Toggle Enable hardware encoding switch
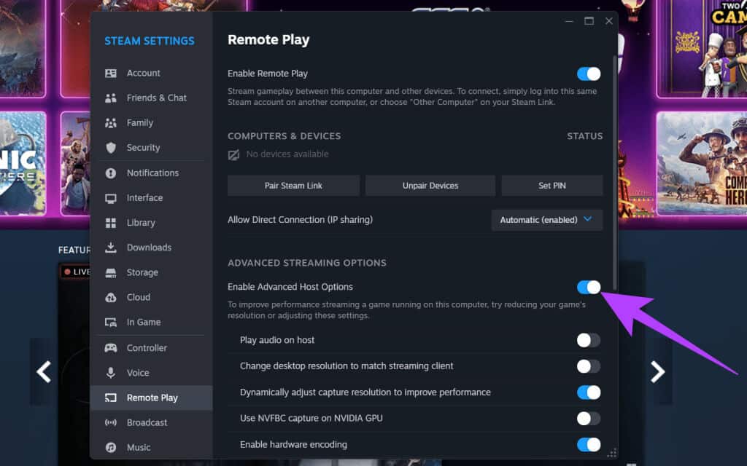 tap(589, 445)
